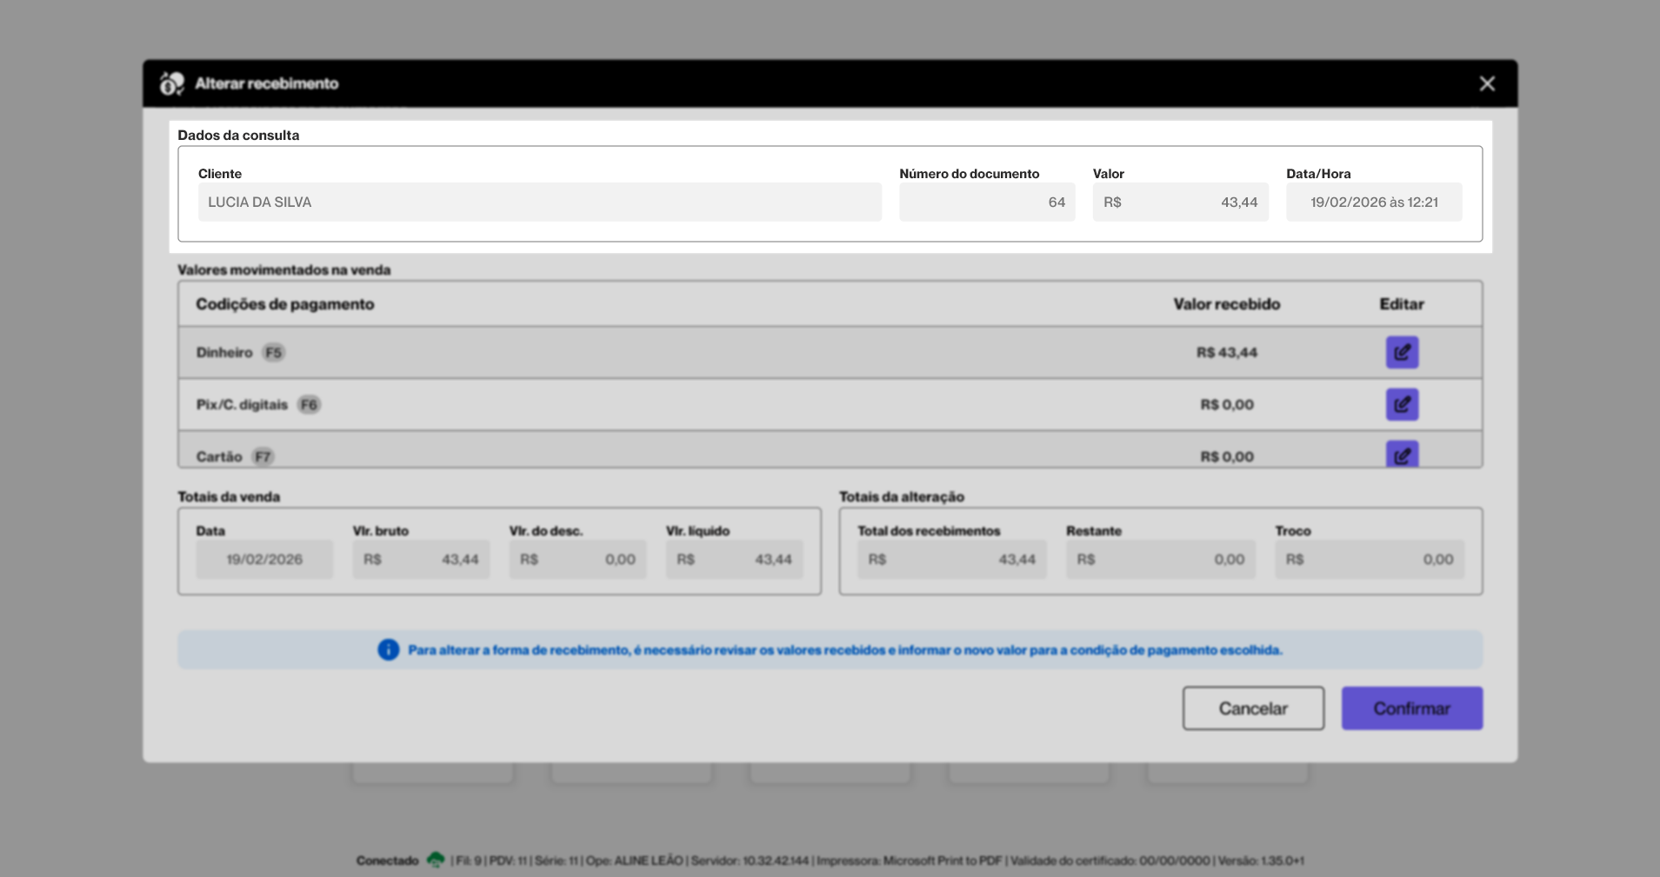1660x877 pixels.
Task: Click the Cliente field with LUCIA DA SILVA
Action: [539, 202]
